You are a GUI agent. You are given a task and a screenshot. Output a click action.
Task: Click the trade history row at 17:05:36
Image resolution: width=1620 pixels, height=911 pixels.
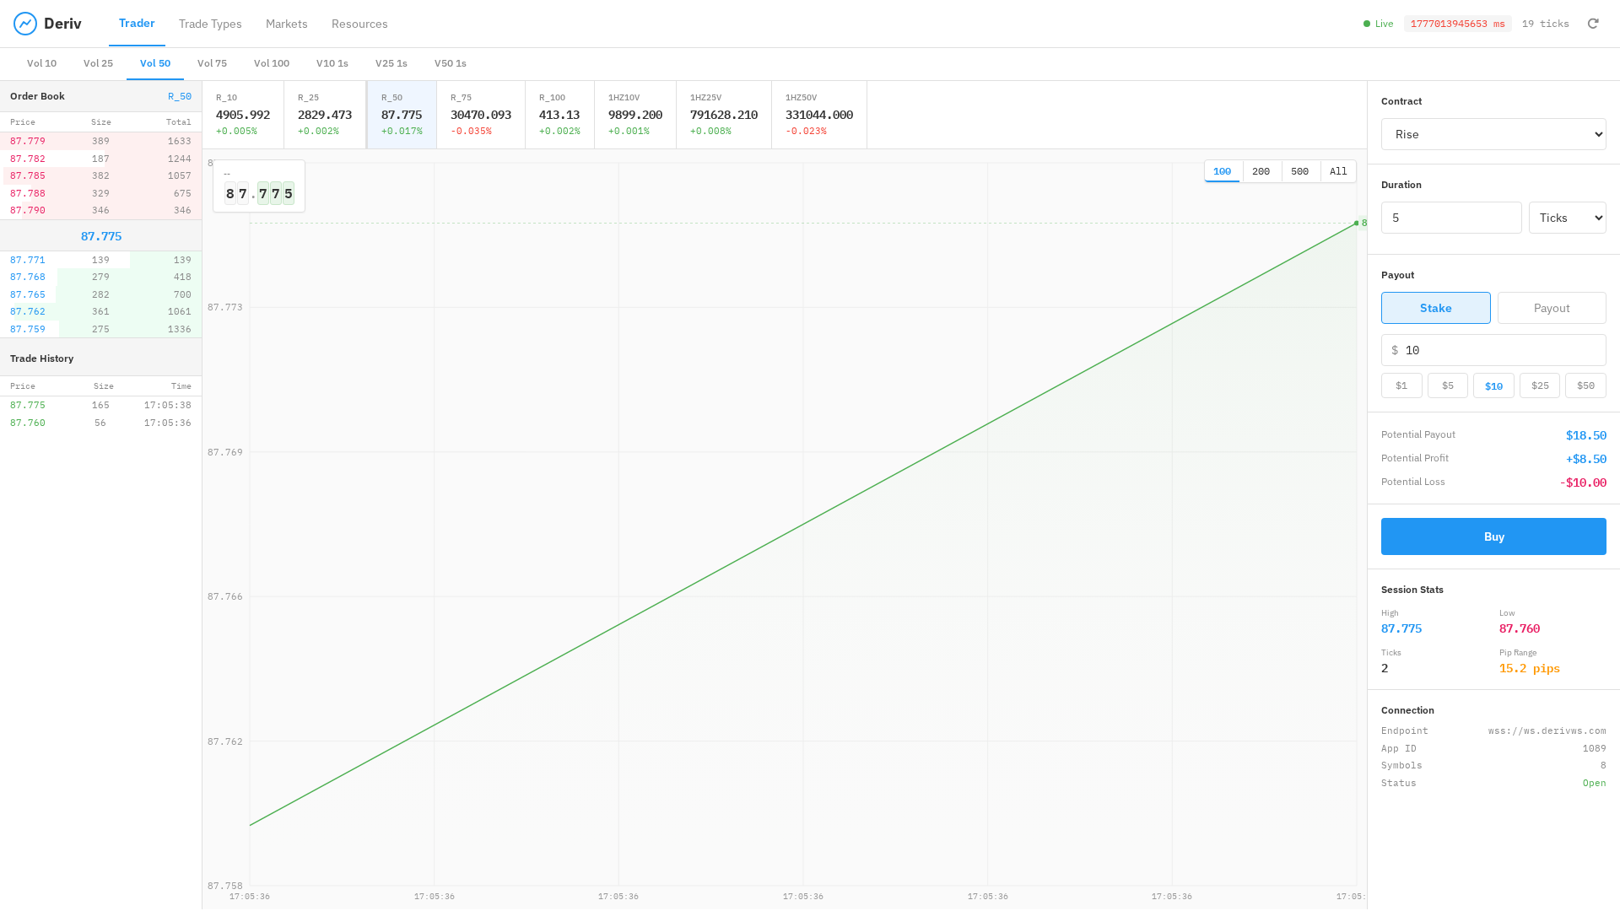click(100, 423)
